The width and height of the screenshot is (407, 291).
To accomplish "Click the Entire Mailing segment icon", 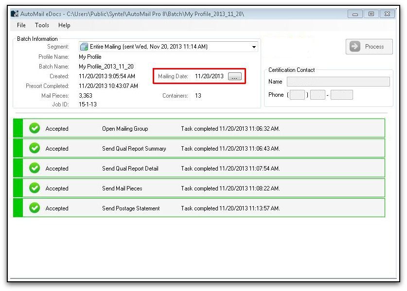I will [84, 47].
